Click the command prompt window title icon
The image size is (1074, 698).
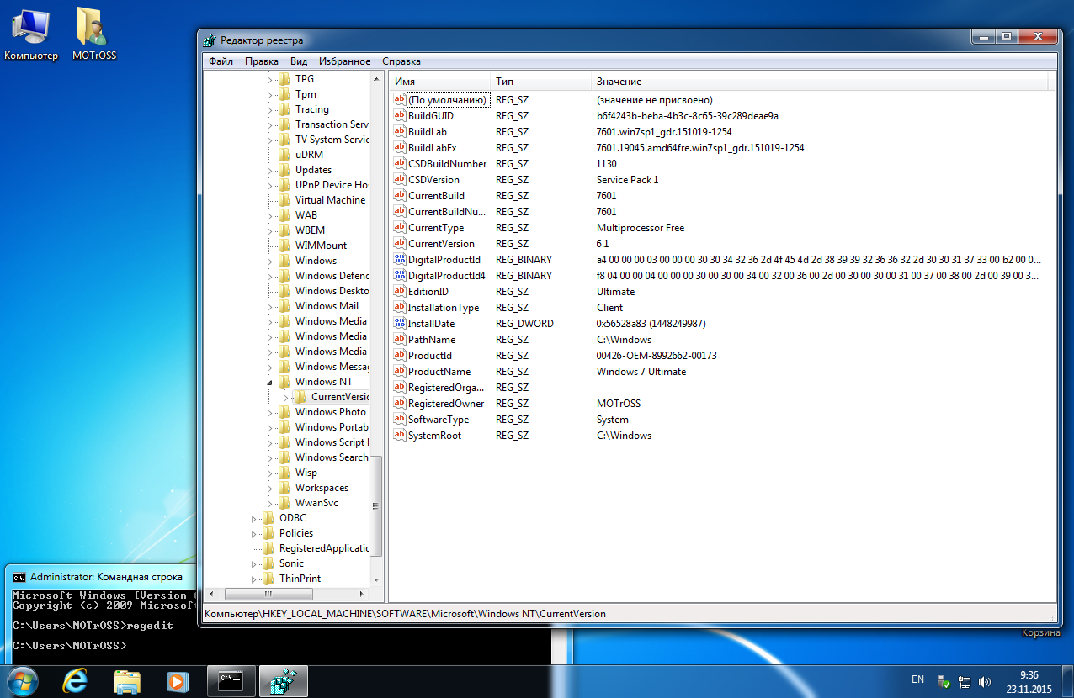[19, 577]
